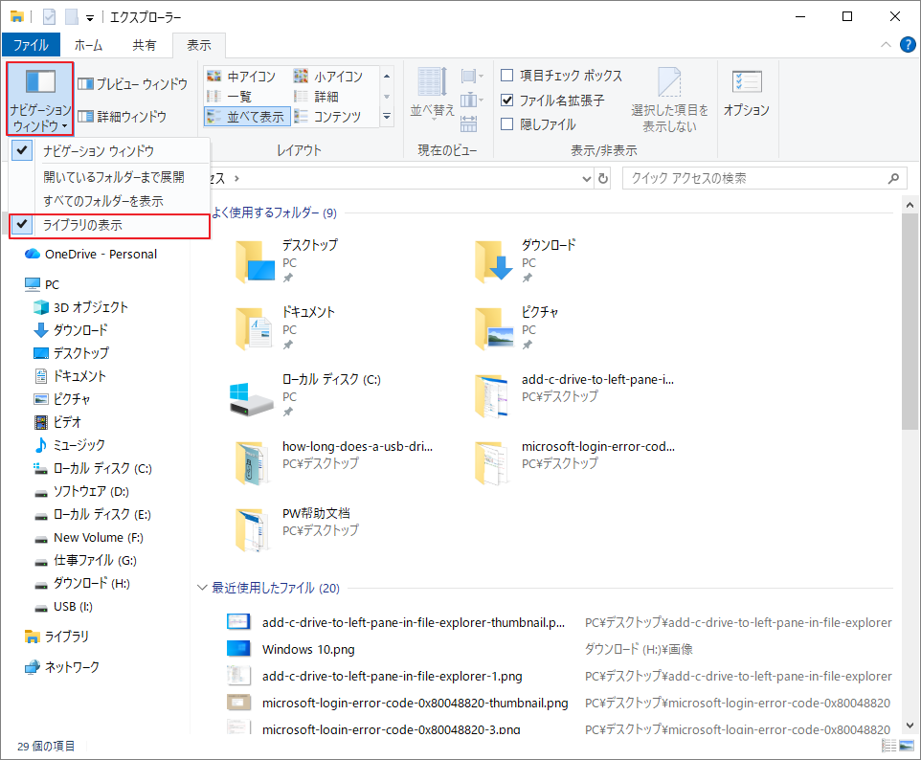The image size is (921, 760).
Task: Toggle the 詳細ウィンドウ pane
Action: pos(123,116)
